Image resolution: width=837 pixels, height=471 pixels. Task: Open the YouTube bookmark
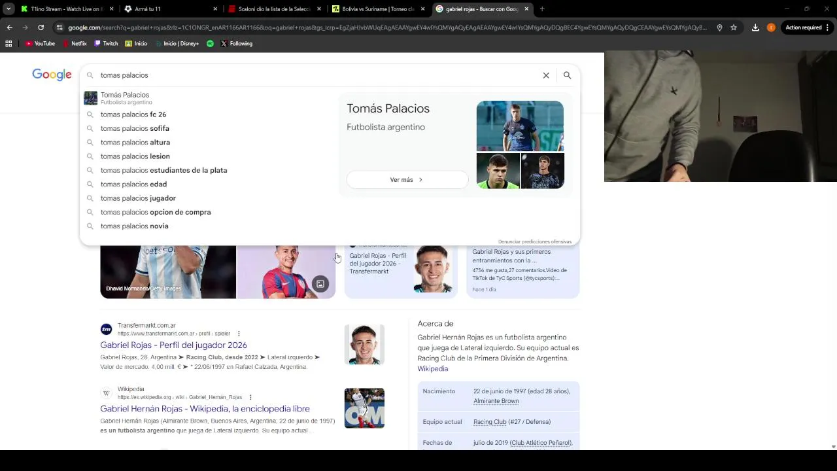(x=40, y=44)
